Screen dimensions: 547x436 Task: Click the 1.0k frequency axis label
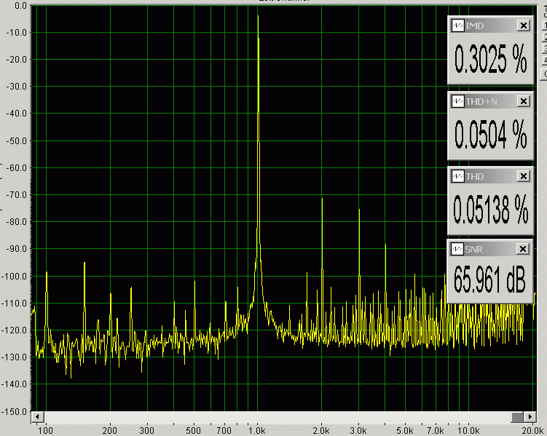coord(257,430)
